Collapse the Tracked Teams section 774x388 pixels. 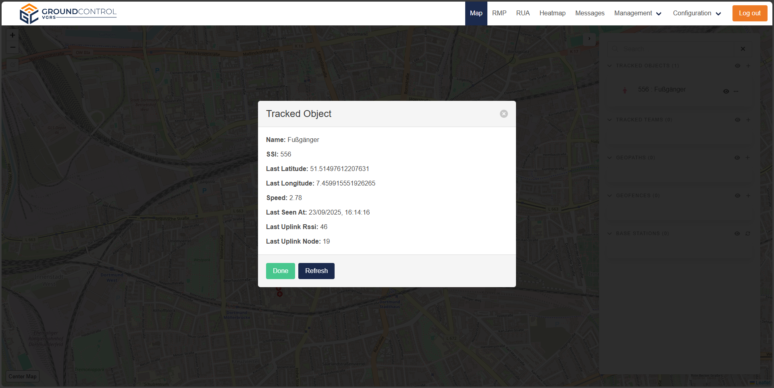pos(610,120)
